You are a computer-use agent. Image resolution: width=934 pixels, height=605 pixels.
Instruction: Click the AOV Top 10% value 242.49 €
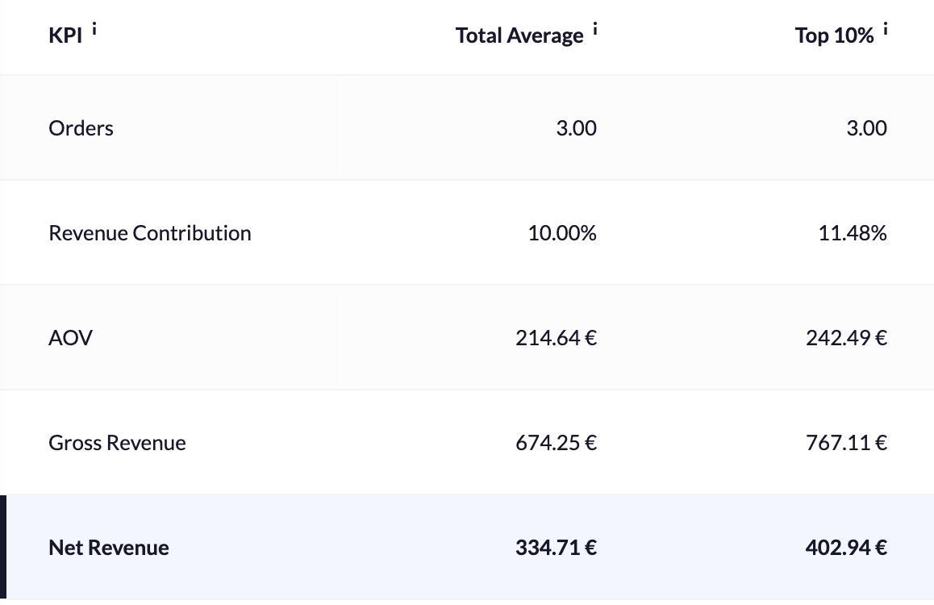coord(846,338)
